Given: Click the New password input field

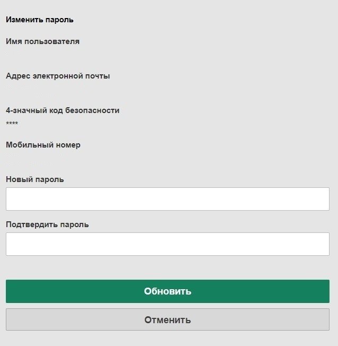Looking at the screenshot, I should tap(168, 199).
